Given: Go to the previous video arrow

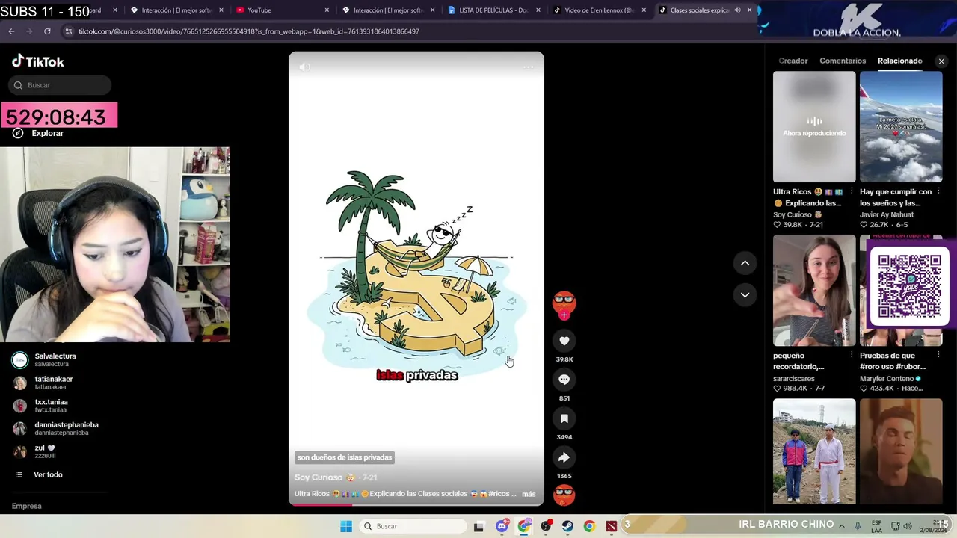Looking at the screenshot, I should [745, 263].
